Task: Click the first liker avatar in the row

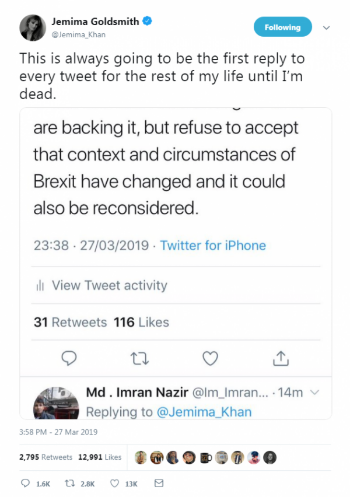Action: (141, 457)
